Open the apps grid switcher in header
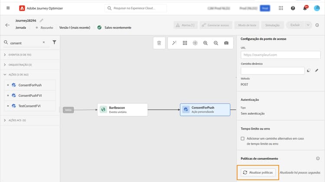The width and height of the screenshot is (325, 182). [281, 8]
